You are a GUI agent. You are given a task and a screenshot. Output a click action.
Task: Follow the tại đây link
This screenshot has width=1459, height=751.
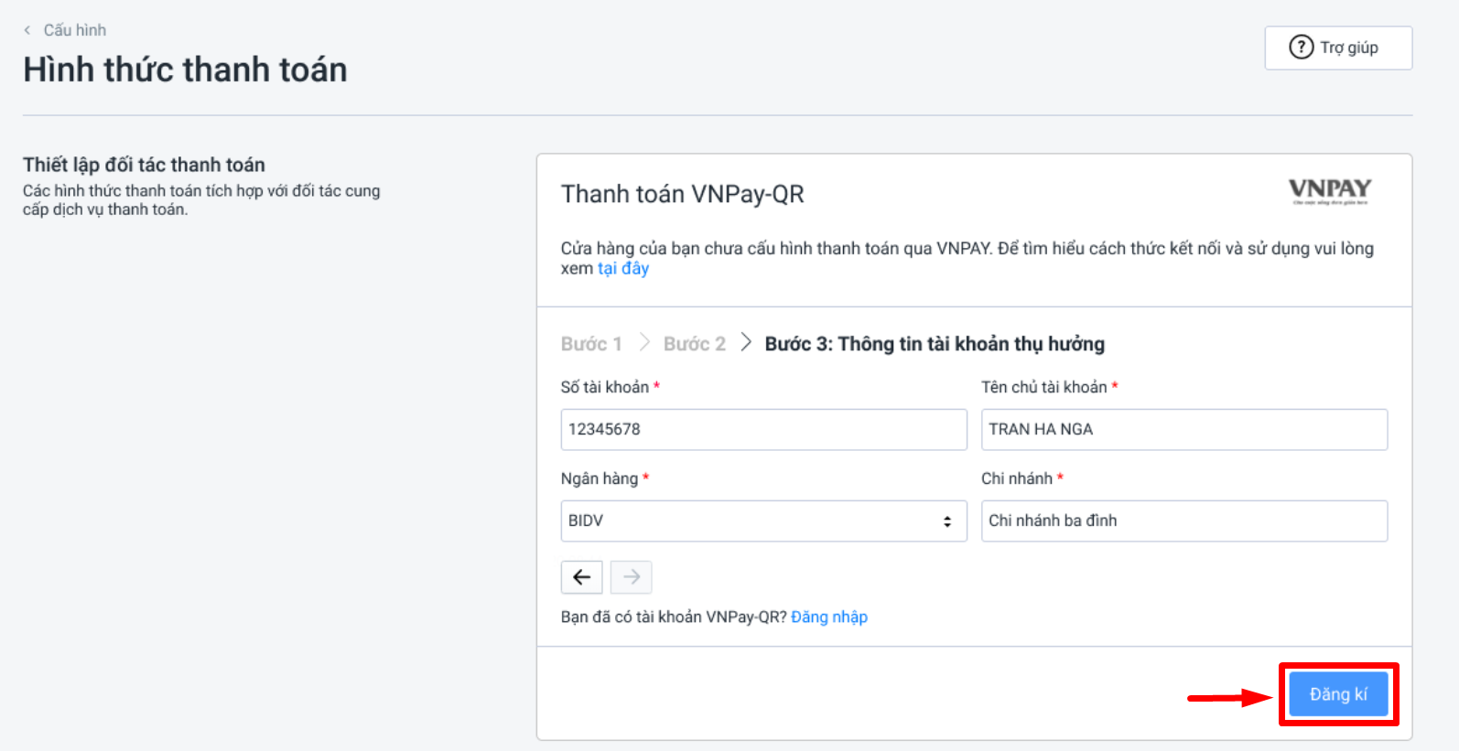pos(623,268)
